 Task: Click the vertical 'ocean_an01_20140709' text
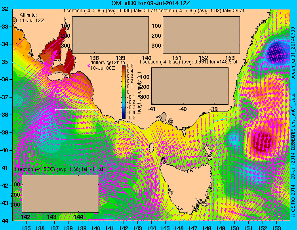[x=293, y=53]
